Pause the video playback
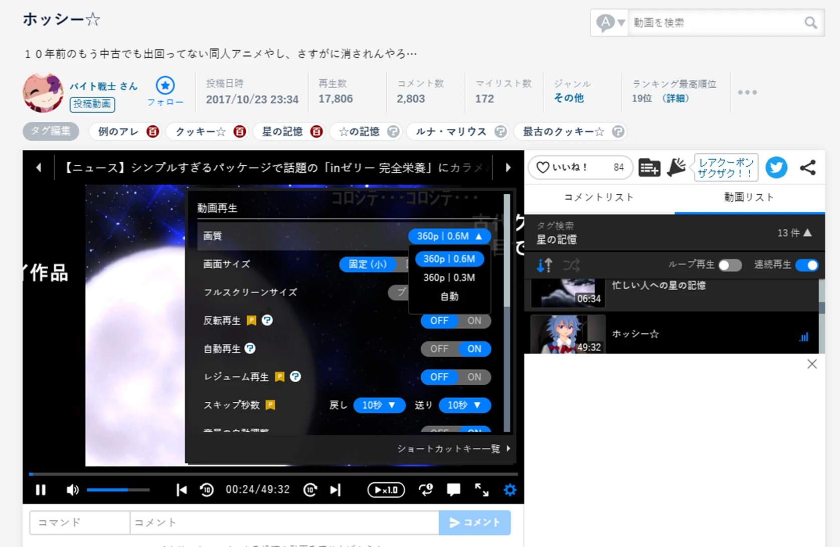Image resolution: width=840 pixels, height=547 pixels. (x=41, y=489)
